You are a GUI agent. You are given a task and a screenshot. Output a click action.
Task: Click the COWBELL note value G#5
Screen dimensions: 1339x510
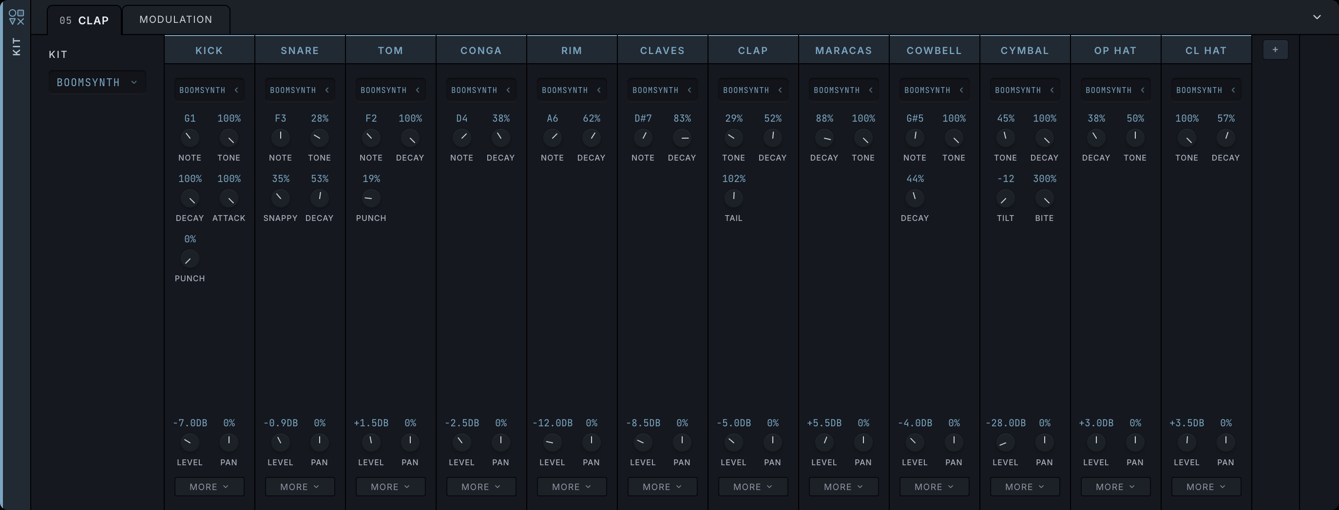coord(915,118)
